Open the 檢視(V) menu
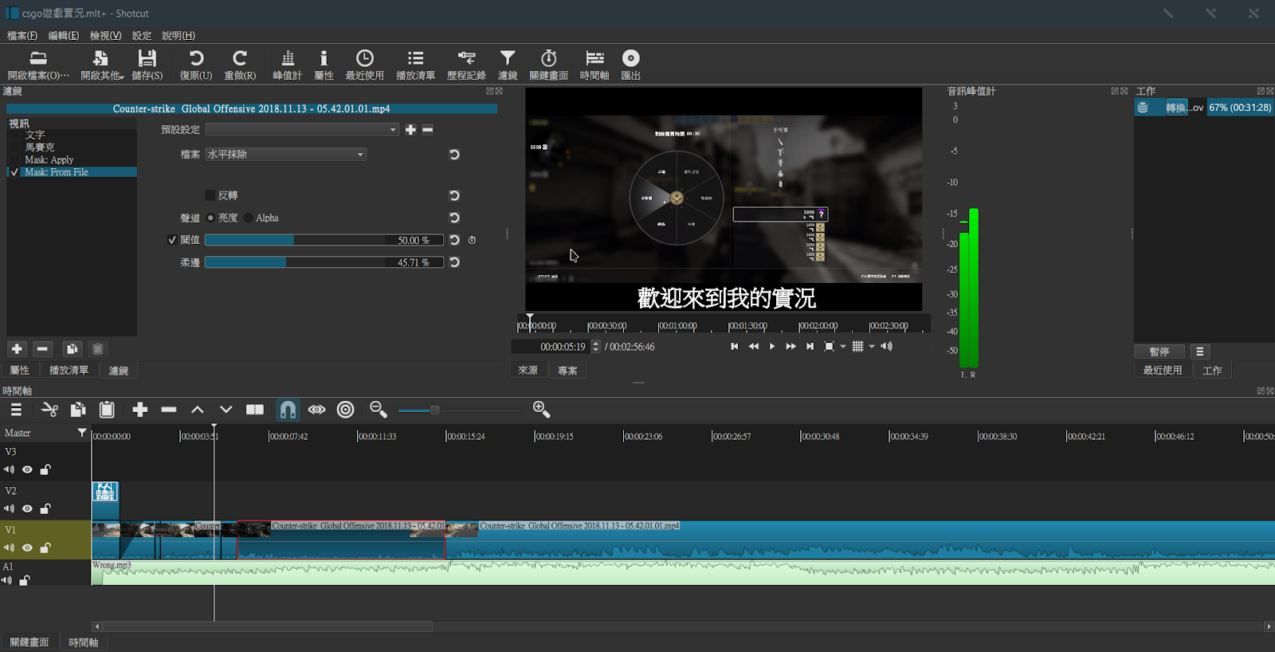This screenshot has height=652, width=1275. [x=105, y=36]
